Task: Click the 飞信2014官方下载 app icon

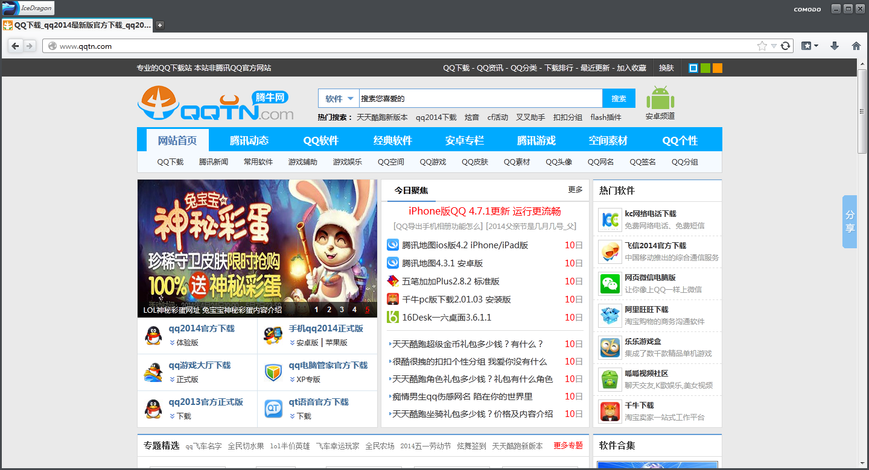Action: [610, 252]
